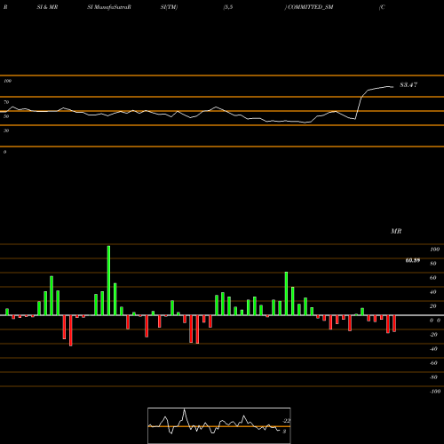Click RSI axis label 30
The height and width of the screenshot is (444, 444).
tap(6, 131)
